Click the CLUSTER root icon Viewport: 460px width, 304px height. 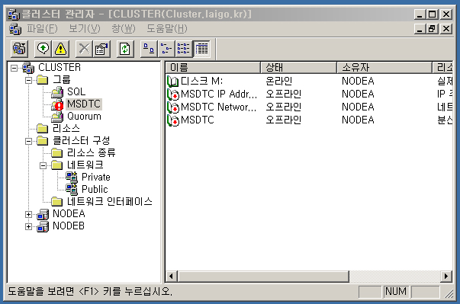click(x=28, y=68)
